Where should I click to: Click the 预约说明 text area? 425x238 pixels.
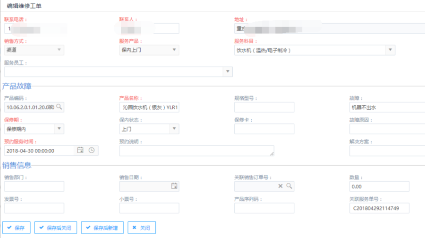pyautogui.click(x=196, y=151)
